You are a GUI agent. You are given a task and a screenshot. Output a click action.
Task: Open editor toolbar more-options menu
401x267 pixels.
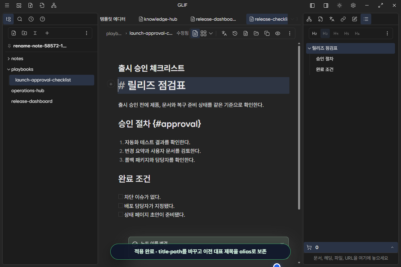[x=290, y=33]
